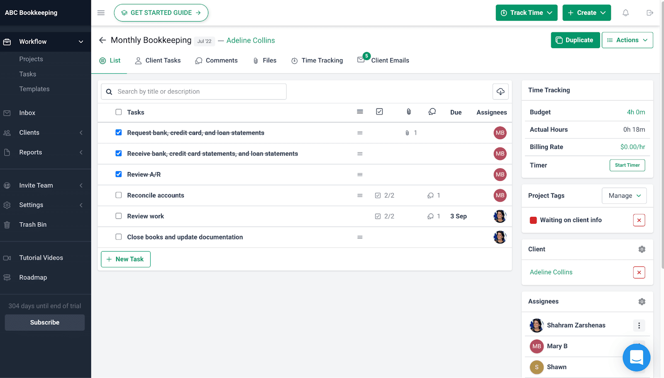Uncheck Receive bank, credit card statements task
The height and width of the screenshot is (378, 664).
[119, 153]
